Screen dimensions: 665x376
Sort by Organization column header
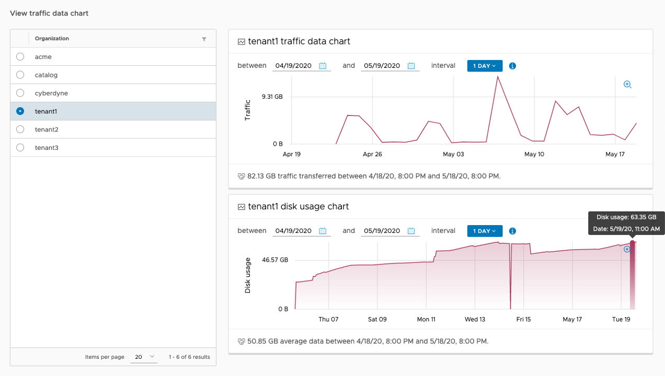52,39
